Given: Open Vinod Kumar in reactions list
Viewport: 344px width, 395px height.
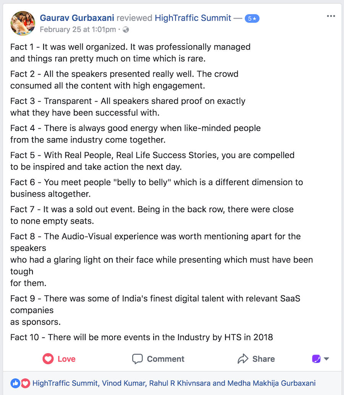Looking at the screenshot, I should [124, 383].
